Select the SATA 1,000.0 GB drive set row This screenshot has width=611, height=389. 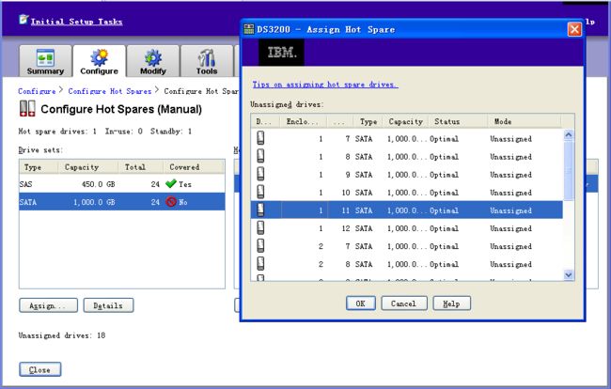122,202
